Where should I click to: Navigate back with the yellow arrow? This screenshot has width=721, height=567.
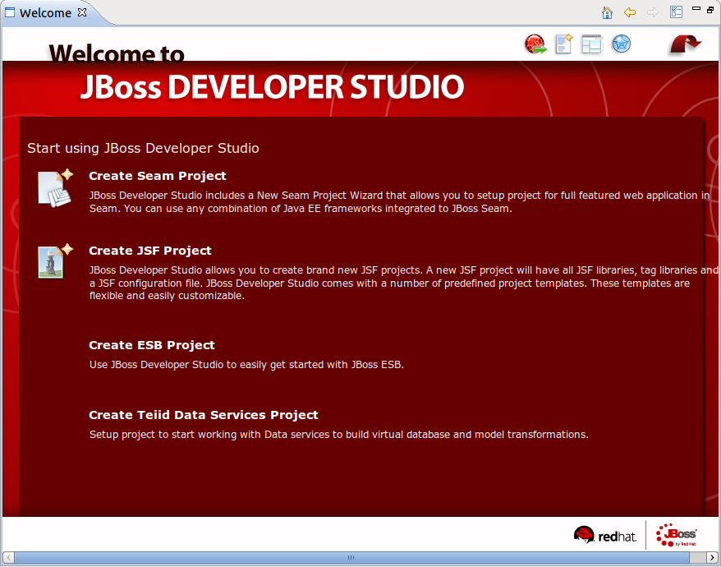(630, 12)
